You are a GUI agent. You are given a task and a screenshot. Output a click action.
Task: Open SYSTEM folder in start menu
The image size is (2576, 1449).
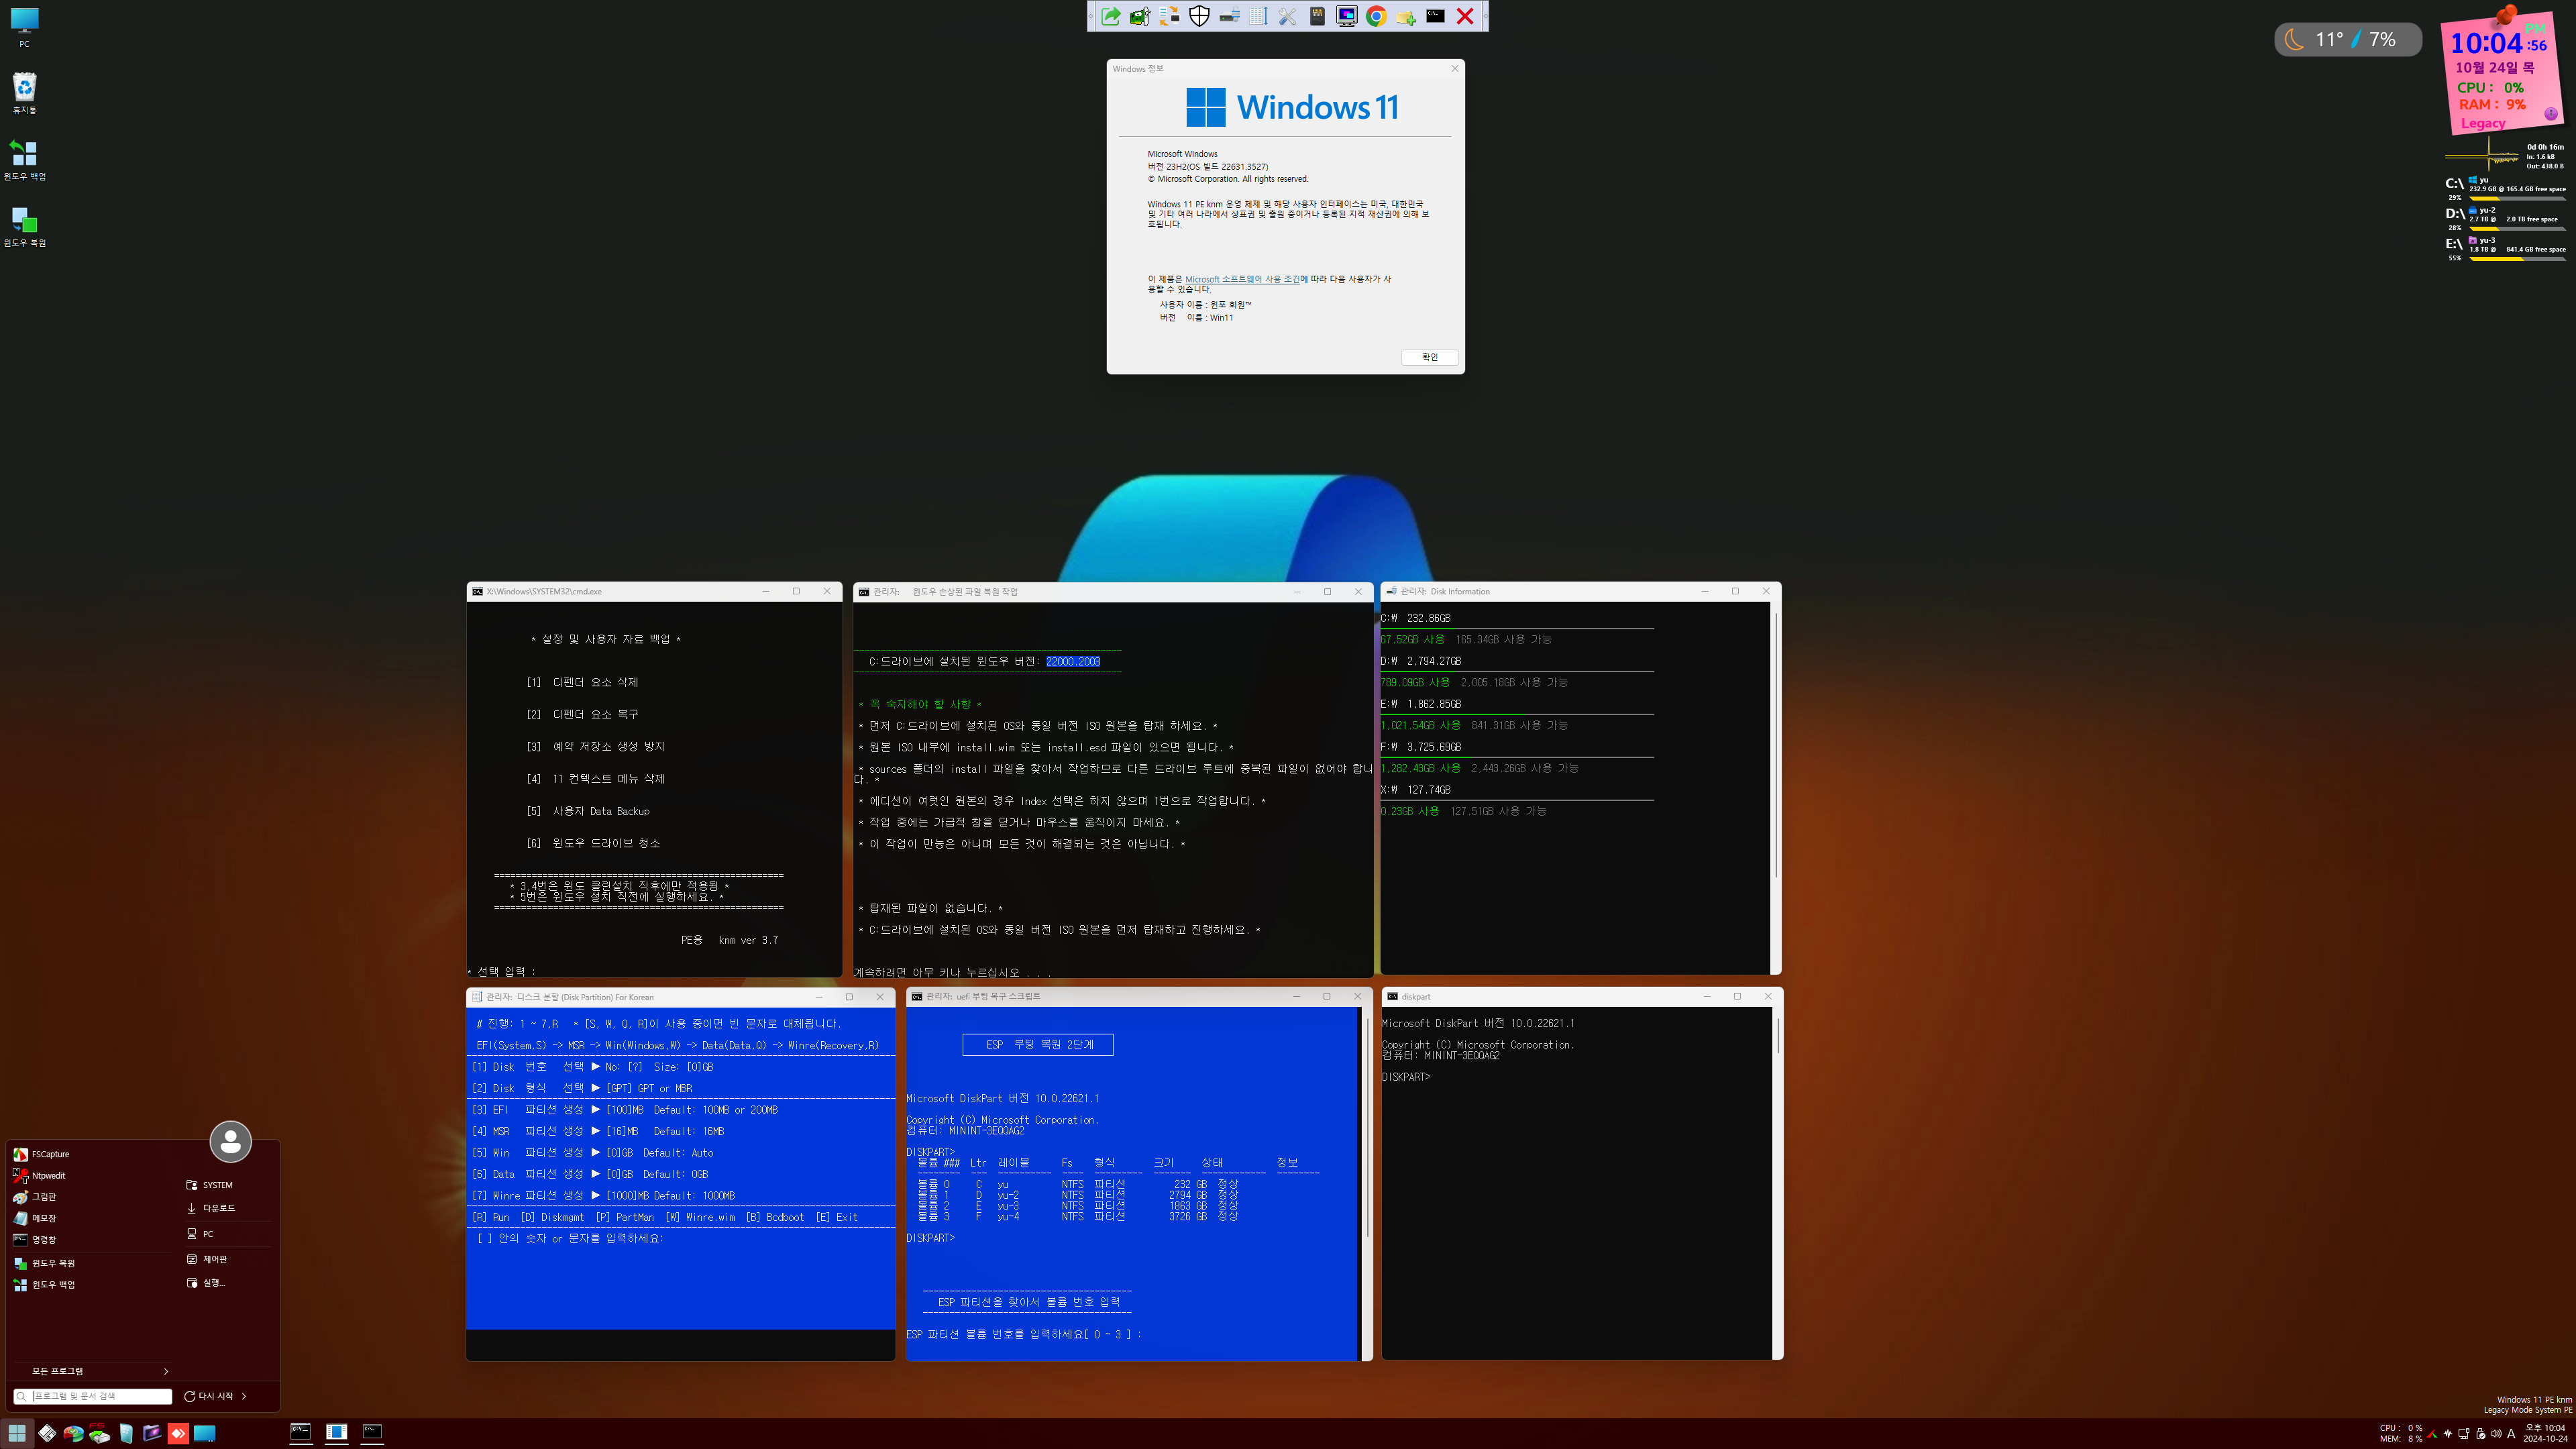click(210, 1185)
